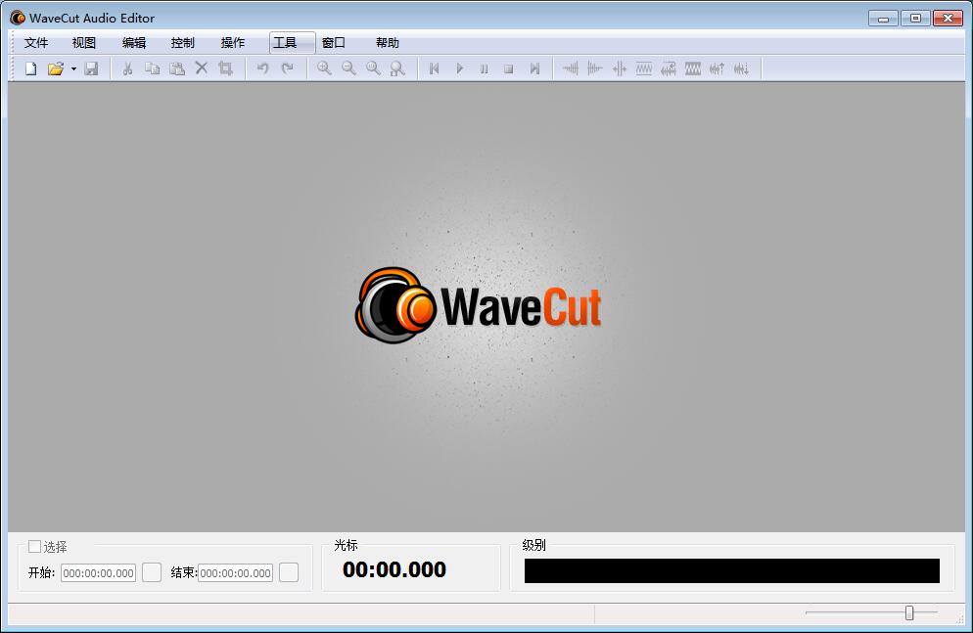973x633 pixels.
Task: Close the WaveCut Audio Editor window
Action: click(x=948, y=18)
